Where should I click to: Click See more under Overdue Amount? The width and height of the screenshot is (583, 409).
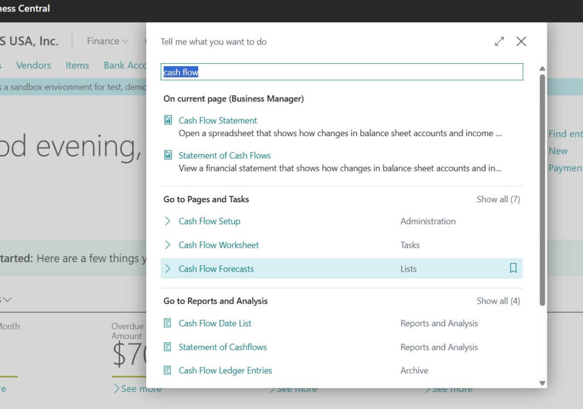[138, 388]
